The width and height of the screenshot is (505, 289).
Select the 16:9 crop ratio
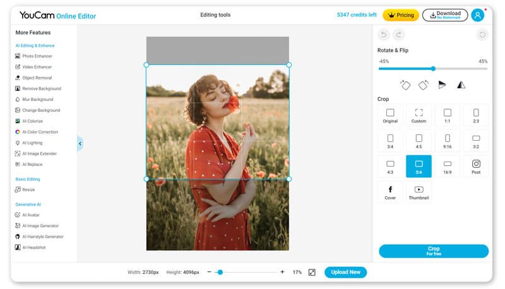[447, 167]
